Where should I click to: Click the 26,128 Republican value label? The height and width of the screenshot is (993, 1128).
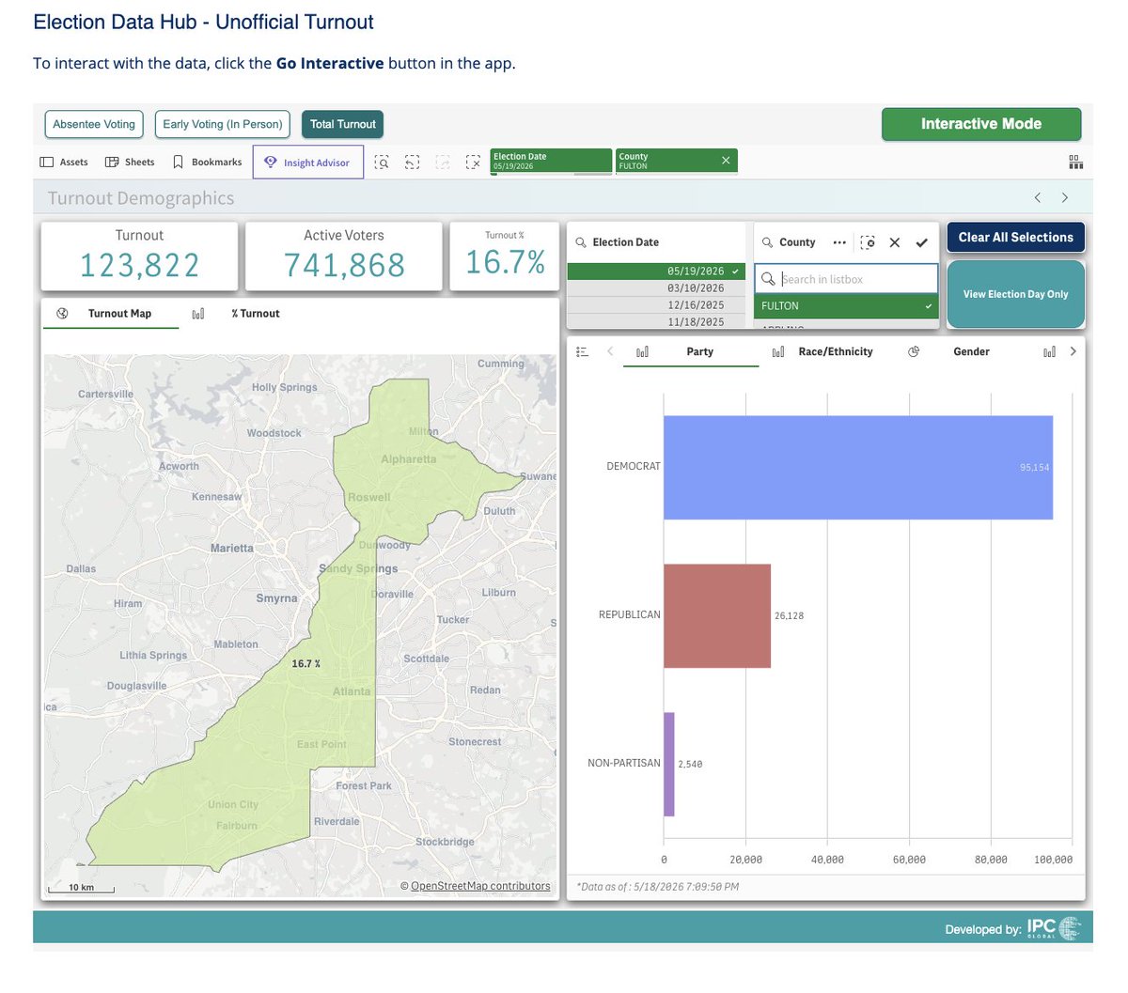click(x=789, y=616)
